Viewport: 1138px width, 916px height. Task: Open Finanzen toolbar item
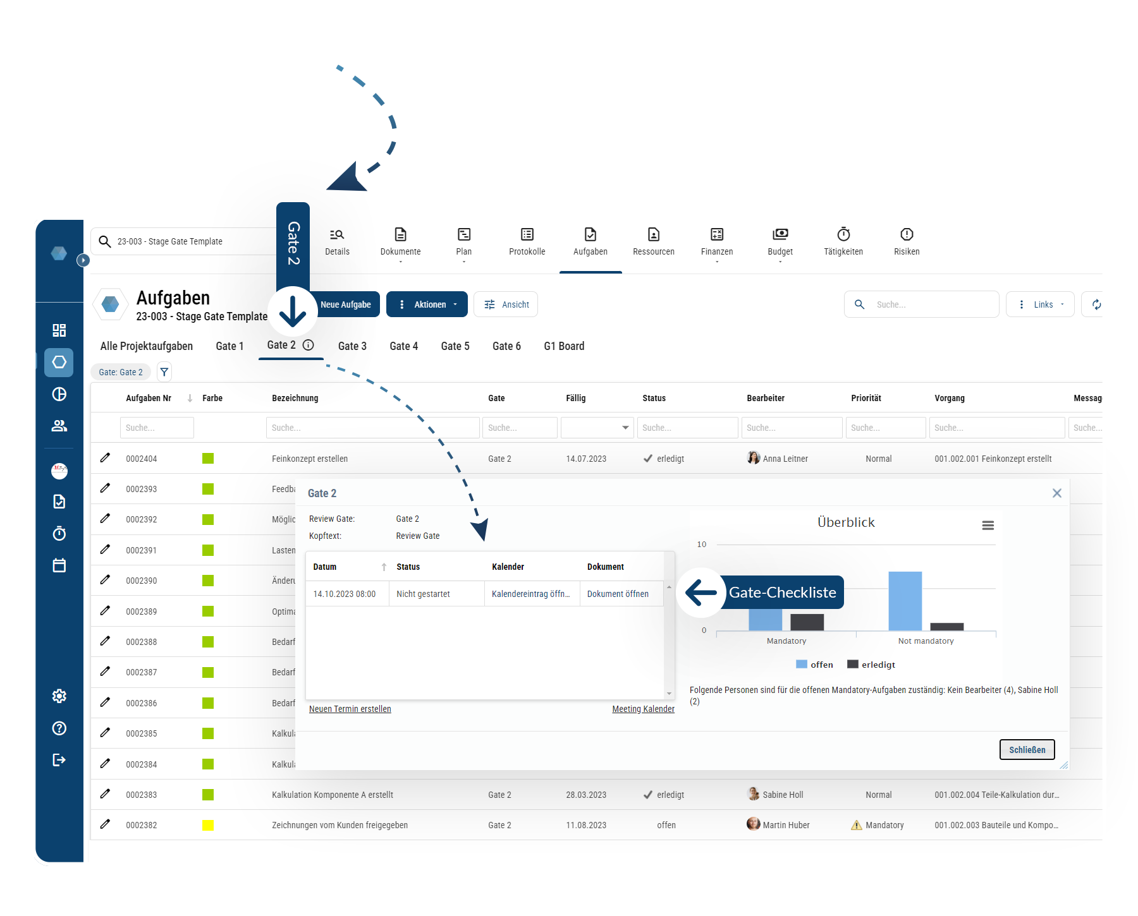pos(716,244)
